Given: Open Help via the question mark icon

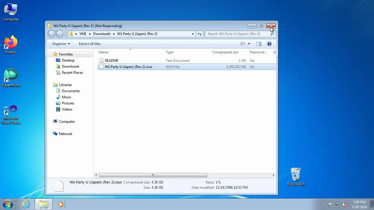Looking at the screenshot, I should point(269,44).
